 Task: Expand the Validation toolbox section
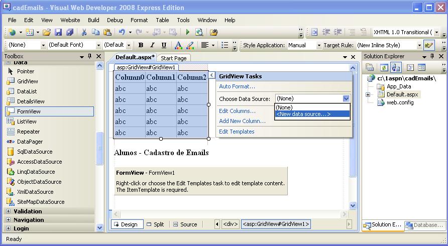coord(8,211)
